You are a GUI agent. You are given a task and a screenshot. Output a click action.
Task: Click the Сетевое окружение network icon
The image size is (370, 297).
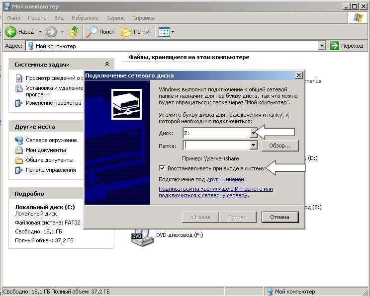[x=19, y=140]
